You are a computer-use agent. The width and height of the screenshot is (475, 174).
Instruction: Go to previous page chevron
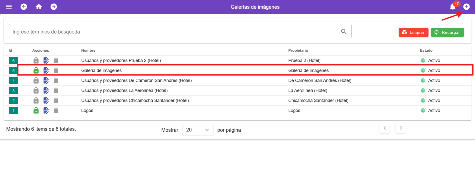click(384, 128)
